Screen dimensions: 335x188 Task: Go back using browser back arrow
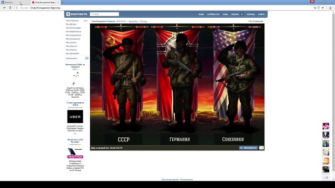point(4,8)
